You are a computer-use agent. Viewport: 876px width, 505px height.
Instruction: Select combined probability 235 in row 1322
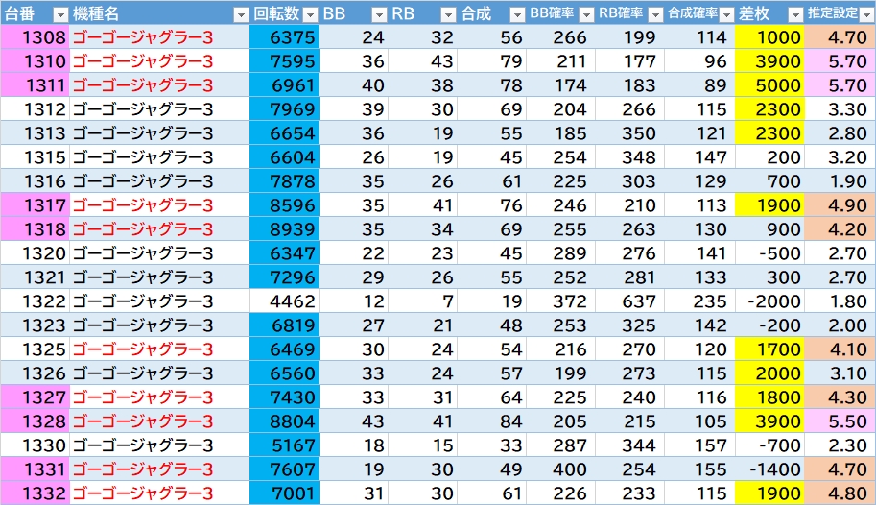click(x=700, y=301)
